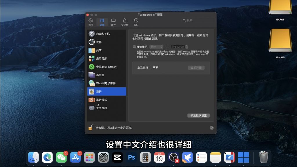The width and height of the screenshot is (297, 167).
Task: Enable the 开始维护 checkbox
Action: point(134,47)
